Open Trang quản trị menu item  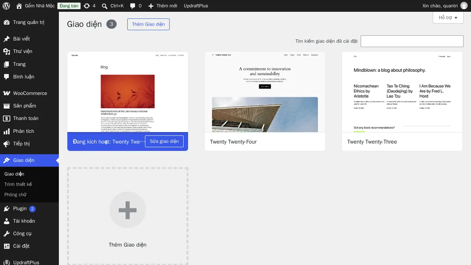pyautogui.click(x=29, y=22)
